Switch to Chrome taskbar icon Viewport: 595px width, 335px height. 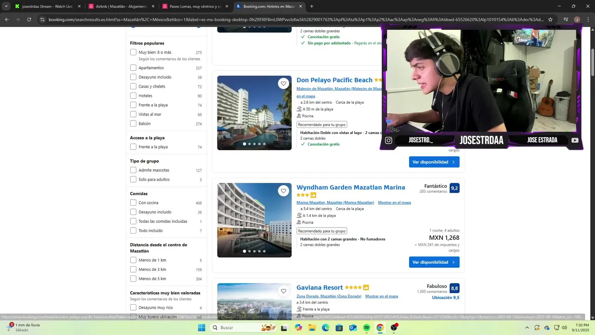(x=380, y=328)
